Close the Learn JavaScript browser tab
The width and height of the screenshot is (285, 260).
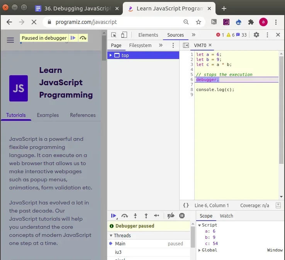tap(209, 8)
